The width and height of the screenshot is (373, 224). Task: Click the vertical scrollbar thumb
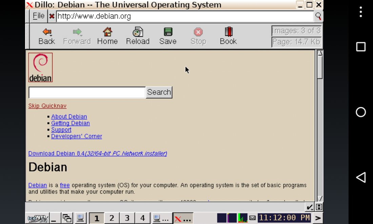[320, 67]
